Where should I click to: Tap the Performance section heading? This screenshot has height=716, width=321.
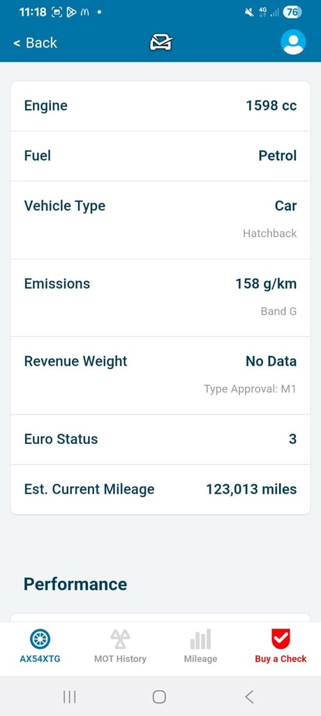pos(75,584)
